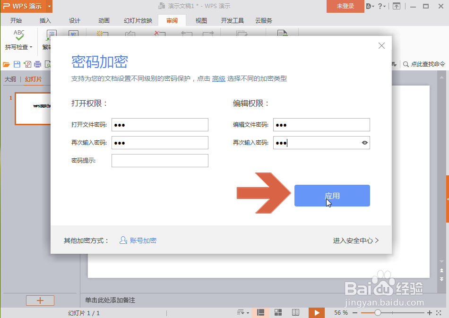Open the skin switcher dropdown in title bar
The image size is (449, 318).
(x=370, y=7)
